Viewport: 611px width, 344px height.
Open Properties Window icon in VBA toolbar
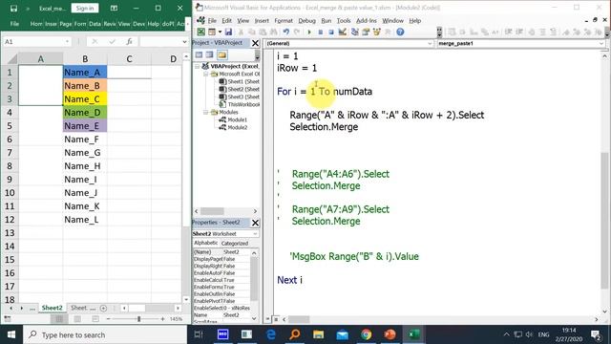pyautogui.click(x=366, y=32)
